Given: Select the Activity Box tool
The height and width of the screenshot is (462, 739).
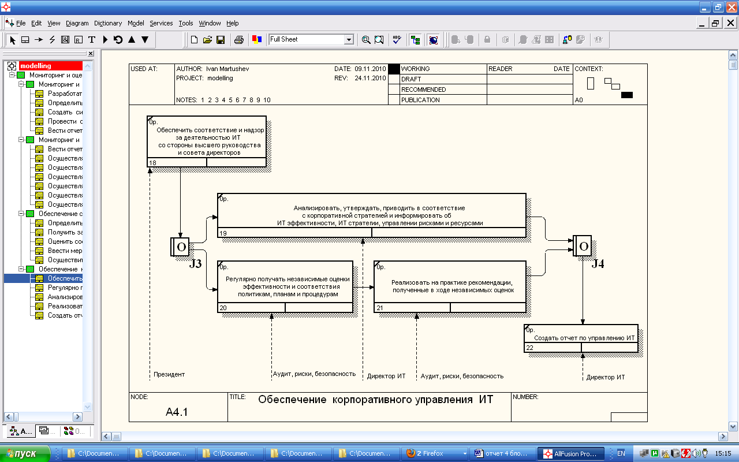Looking at the screenshot, I should tap(25, 40).
